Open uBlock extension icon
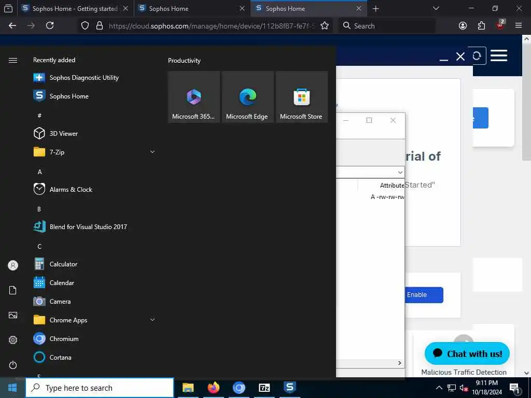The height and width of the screenshot is (398, 531). [500, 25]
